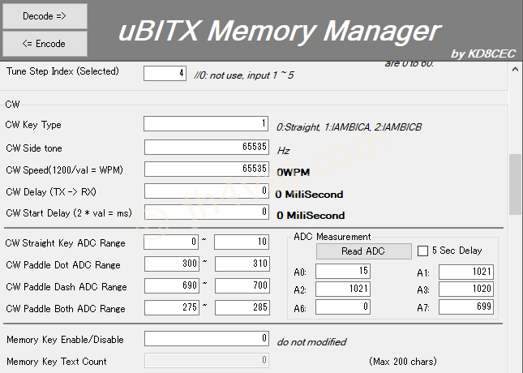Click the '0:Straight, 1:IAMBICA, 2:IAMBICB' hint
The width and height of the screenshot is (523, 373).
(349, 127)
